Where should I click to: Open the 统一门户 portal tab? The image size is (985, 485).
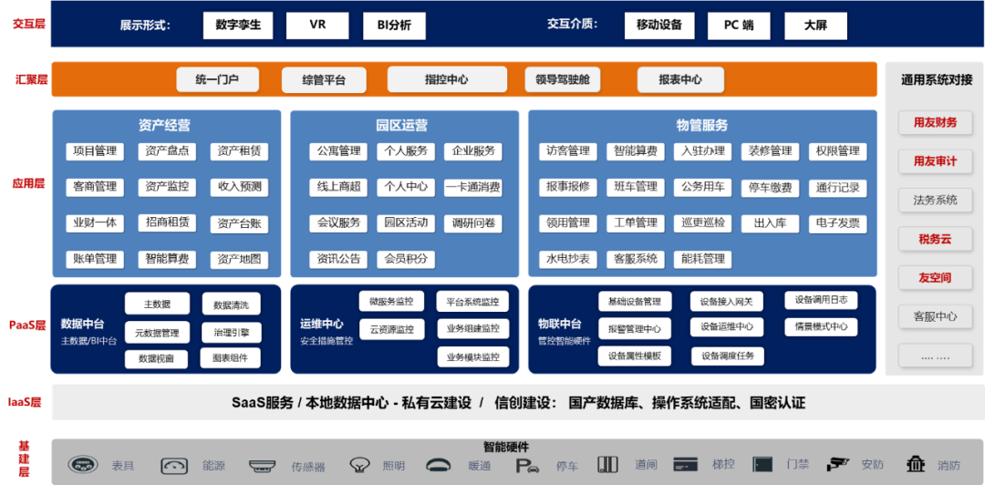pyautogui.click(x=217, y=80)
